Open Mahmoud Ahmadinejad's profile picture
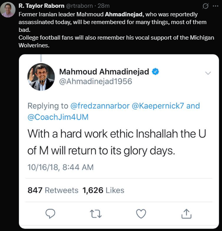This screenshot has height=231, width=222. (x=41, y=77)
